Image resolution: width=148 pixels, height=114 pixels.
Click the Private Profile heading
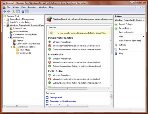(x=56, y=54)
